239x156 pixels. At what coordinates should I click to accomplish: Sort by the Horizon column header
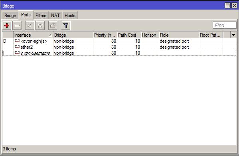(x=150, y=35)
